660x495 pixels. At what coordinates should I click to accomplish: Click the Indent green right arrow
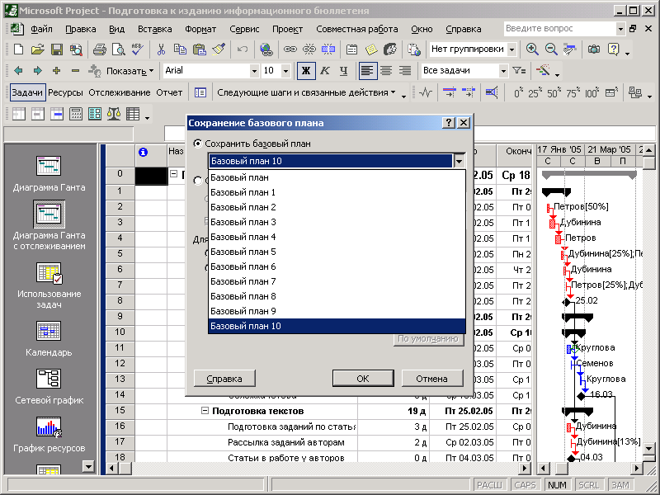click(x=37, y=71)
